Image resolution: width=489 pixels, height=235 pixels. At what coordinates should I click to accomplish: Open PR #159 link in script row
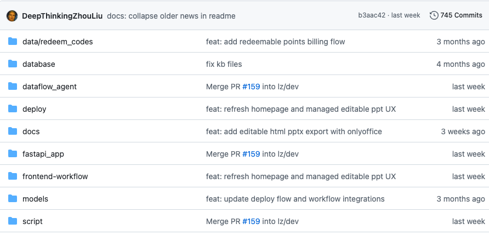coord(251,221)
